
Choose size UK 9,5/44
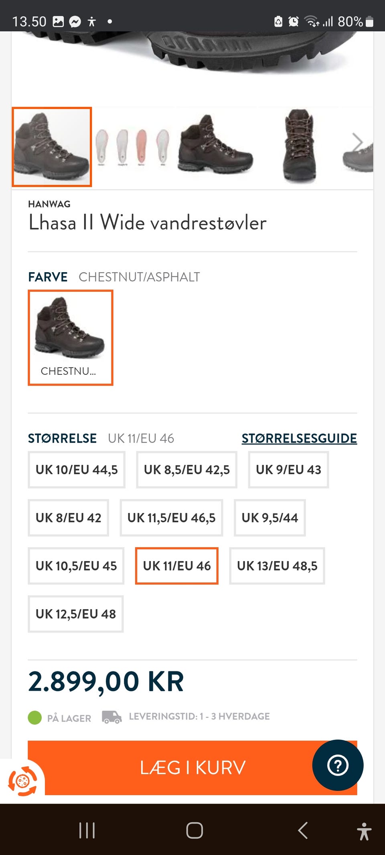tap(269, 518)
